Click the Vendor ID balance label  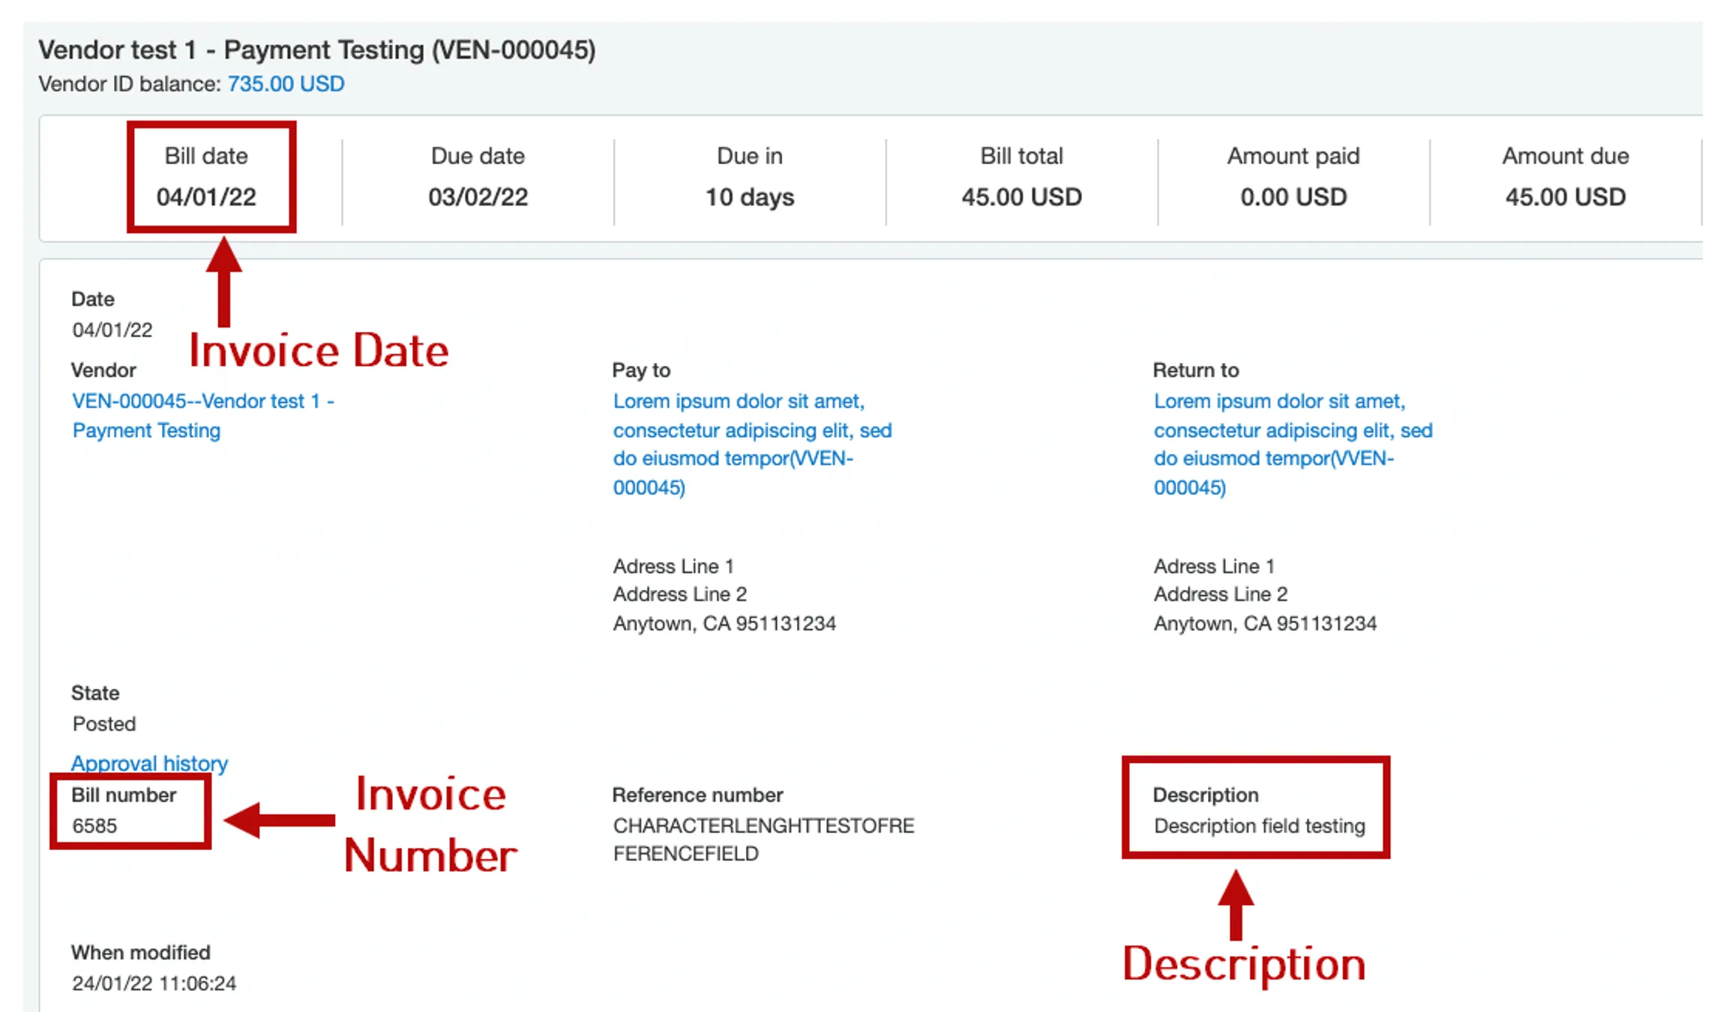[130, 83]
